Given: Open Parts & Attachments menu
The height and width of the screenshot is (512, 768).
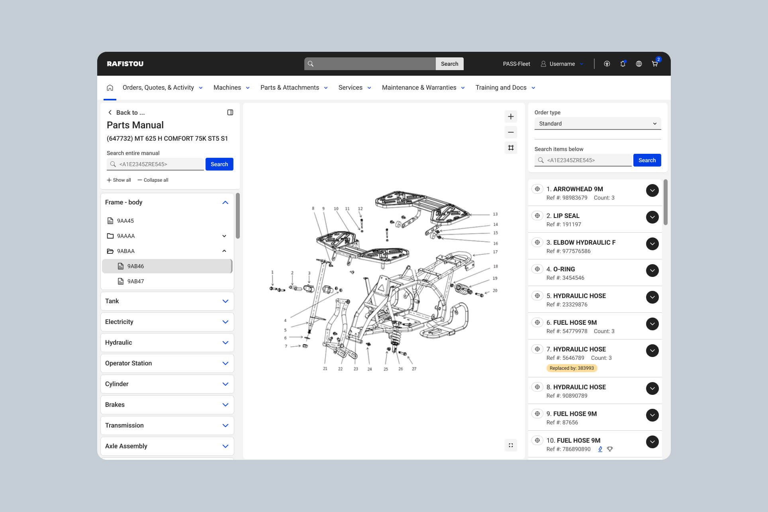Looking at the screenshot, I should tap(294, 88).
